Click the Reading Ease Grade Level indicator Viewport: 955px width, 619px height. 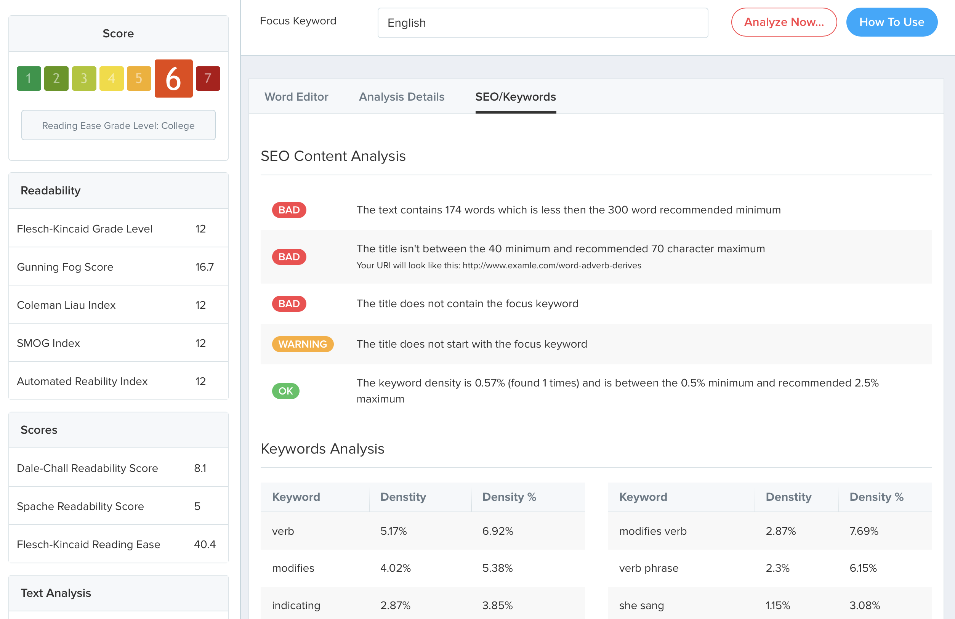click(118, 125)
